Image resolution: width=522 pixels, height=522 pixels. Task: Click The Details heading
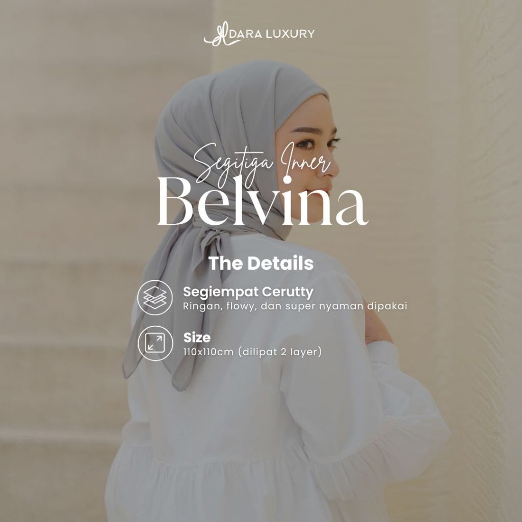261,263
